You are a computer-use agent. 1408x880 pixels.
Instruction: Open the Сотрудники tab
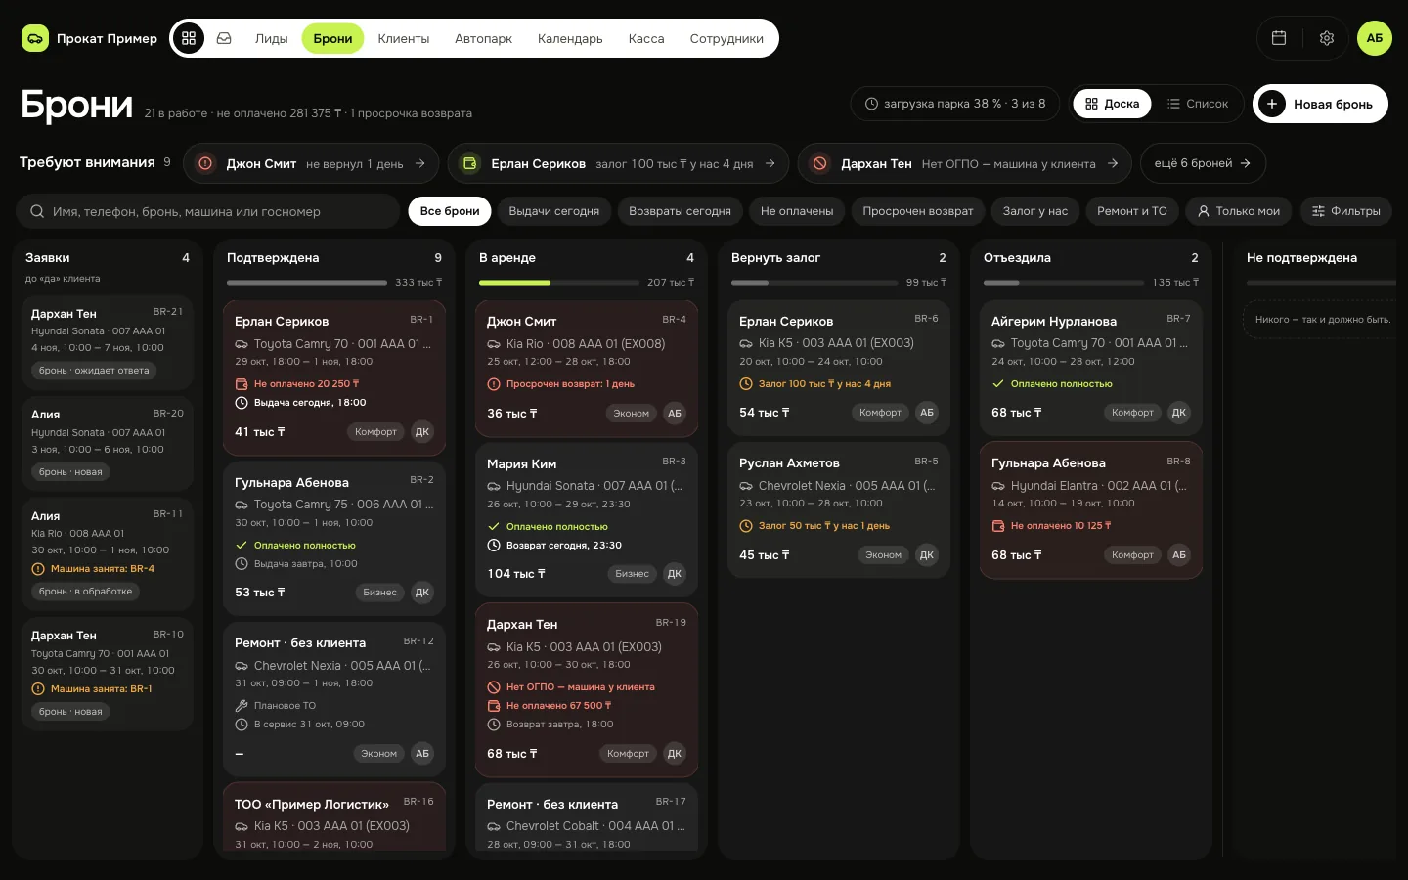pos(726,38)
